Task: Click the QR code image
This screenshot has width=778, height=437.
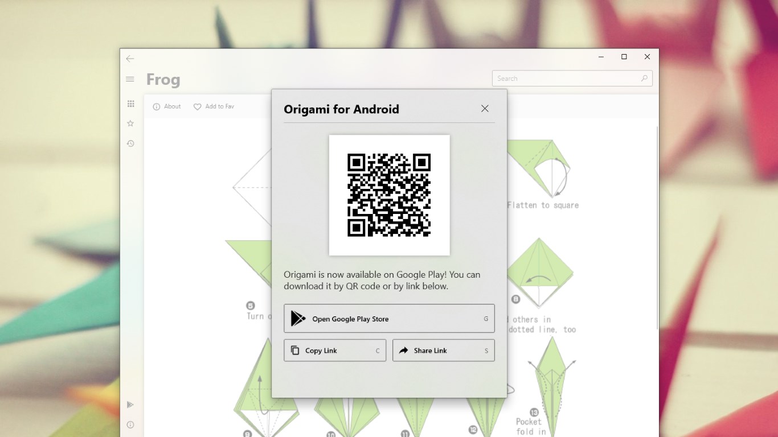Action: (x=390, y=195)
